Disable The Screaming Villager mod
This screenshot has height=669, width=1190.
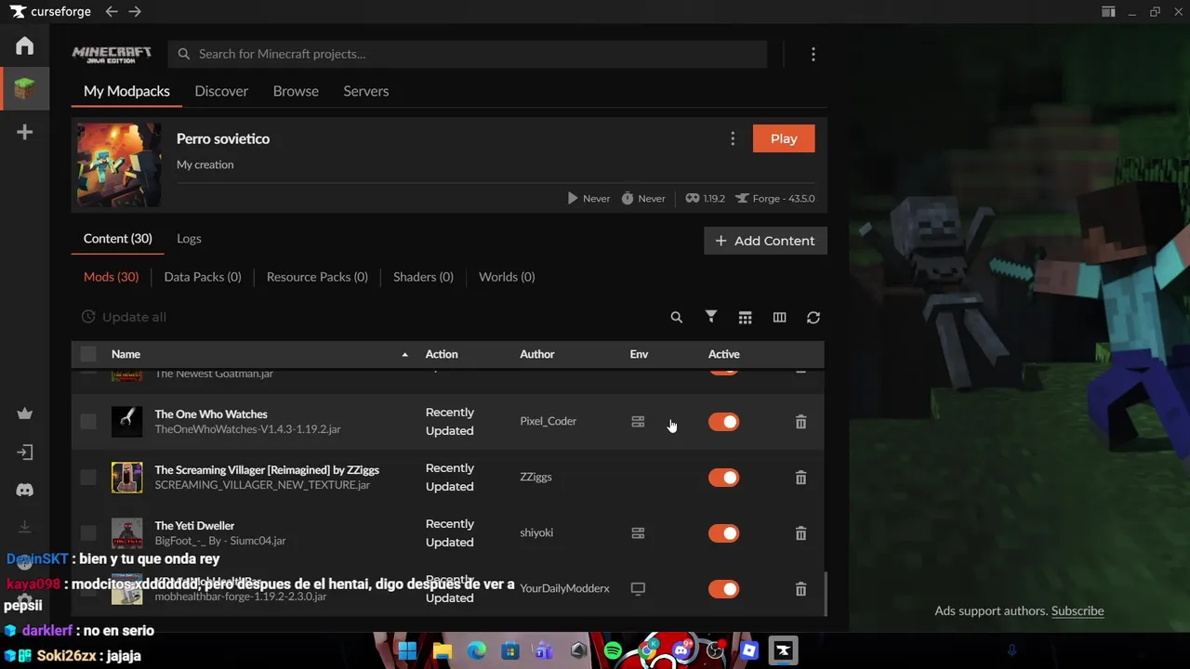[723, 478]
